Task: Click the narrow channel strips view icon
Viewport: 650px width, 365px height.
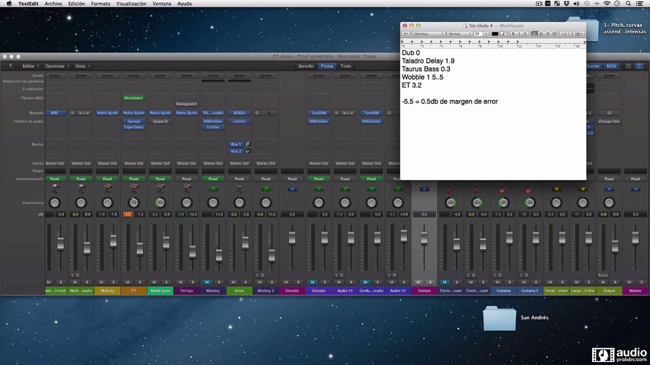Action: point(628,66)
